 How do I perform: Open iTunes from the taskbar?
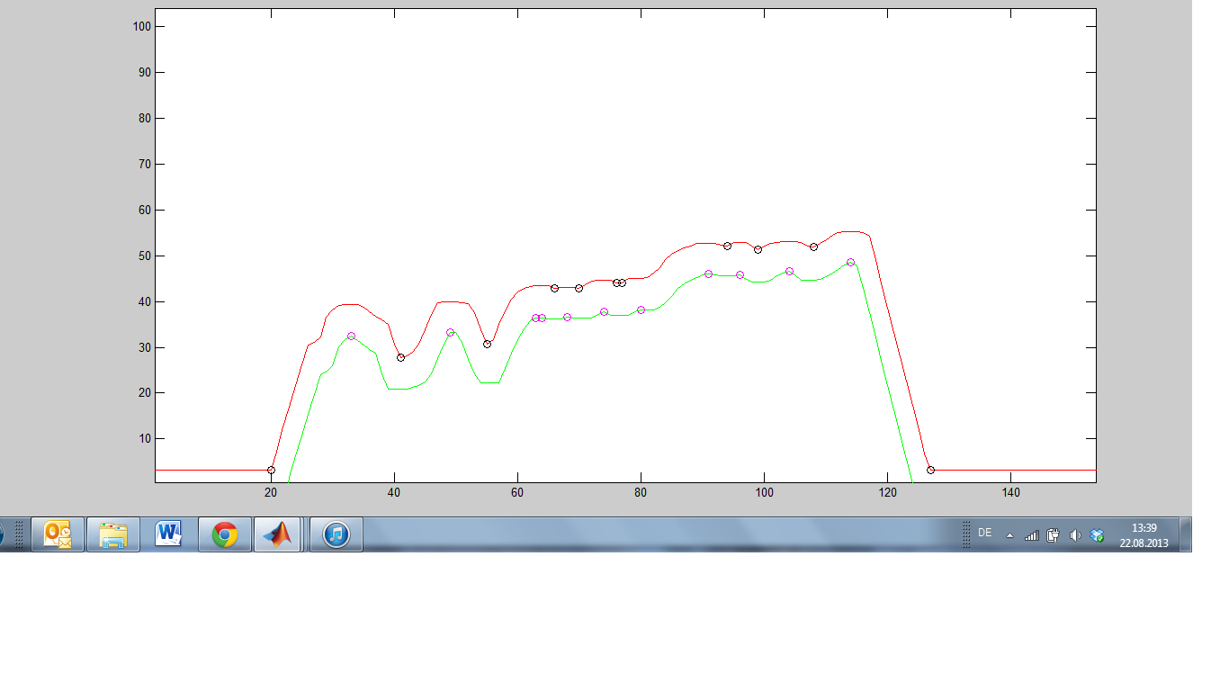click(336, 534)
